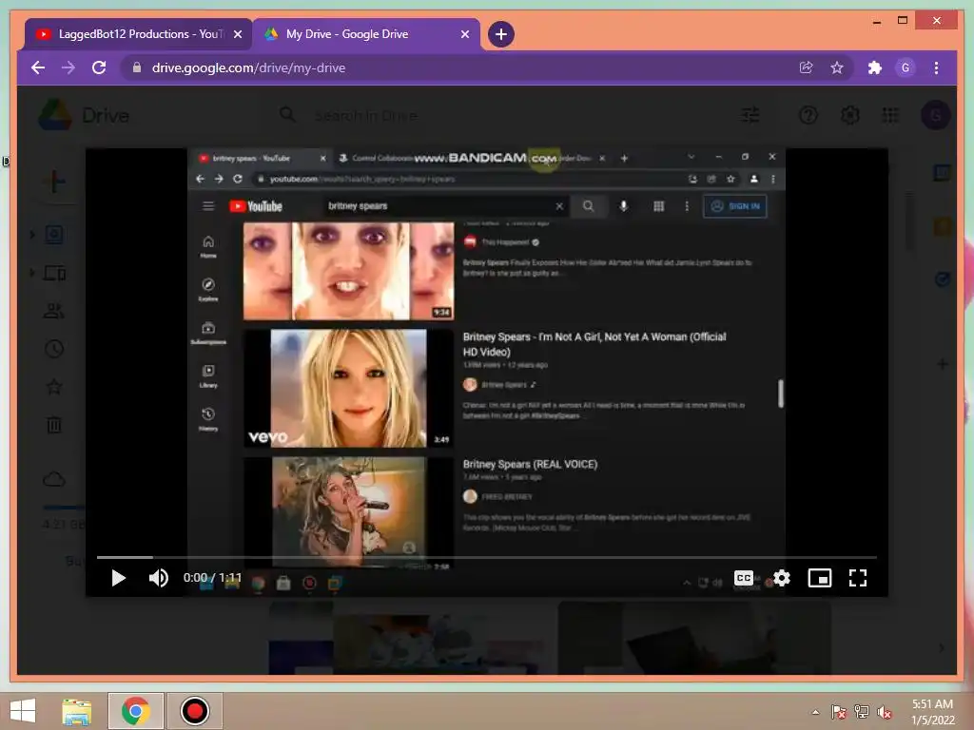Open Bandicam recorder from taskbar
974x730 pixels.
click(x=194, y=711)
